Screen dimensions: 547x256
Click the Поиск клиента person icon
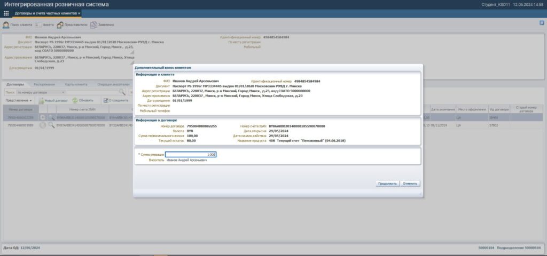click(6, 25)
